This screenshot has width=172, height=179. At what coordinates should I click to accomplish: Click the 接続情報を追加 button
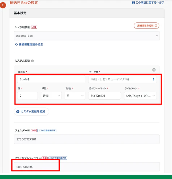tap(146, 26)
